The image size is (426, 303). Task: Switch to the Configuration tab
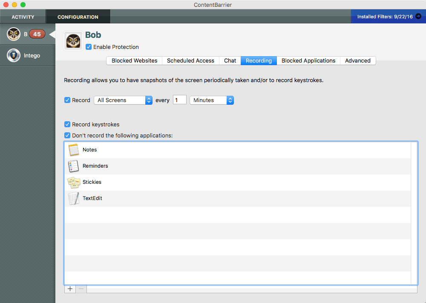coord(78,17)
